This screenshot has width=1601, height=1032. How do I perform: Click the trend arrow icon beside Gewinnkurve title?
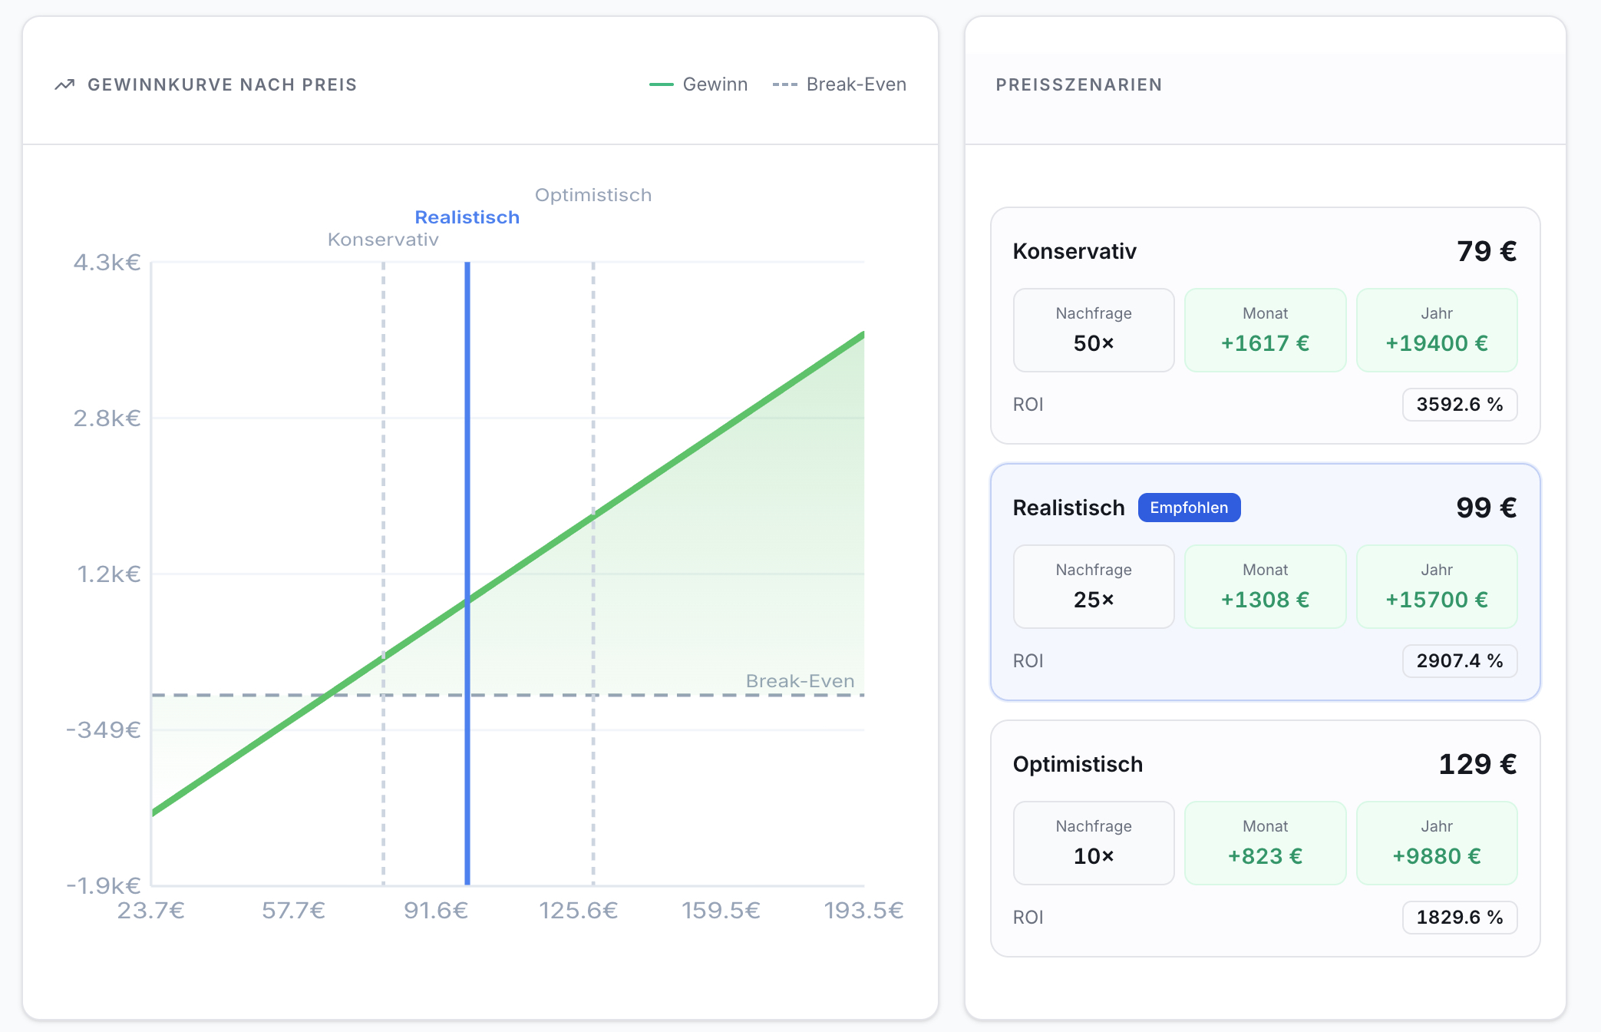pos(64,84)
